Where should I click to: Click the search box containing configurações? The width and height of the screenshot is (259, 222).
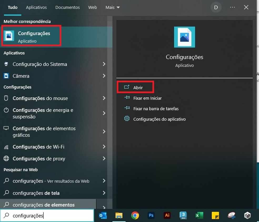[x=47, y=216]
